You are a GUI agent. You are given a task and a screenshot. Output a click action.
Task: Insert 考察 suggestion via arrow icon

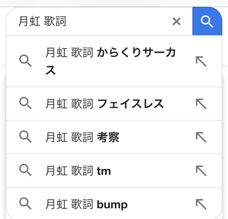point(201,137)
